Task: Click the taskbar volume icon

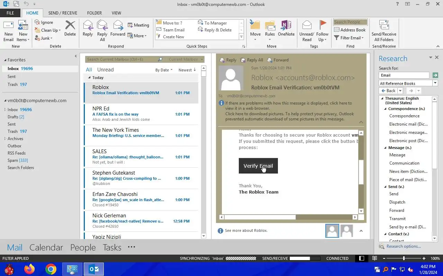Action: coord(410,269)
